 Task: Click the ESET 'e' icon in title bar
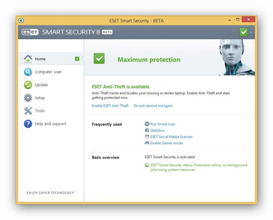coord(21,20)
